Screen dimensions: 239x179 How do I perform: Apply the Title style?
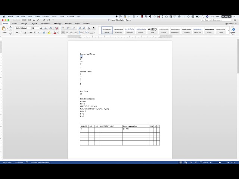point(152,30)
